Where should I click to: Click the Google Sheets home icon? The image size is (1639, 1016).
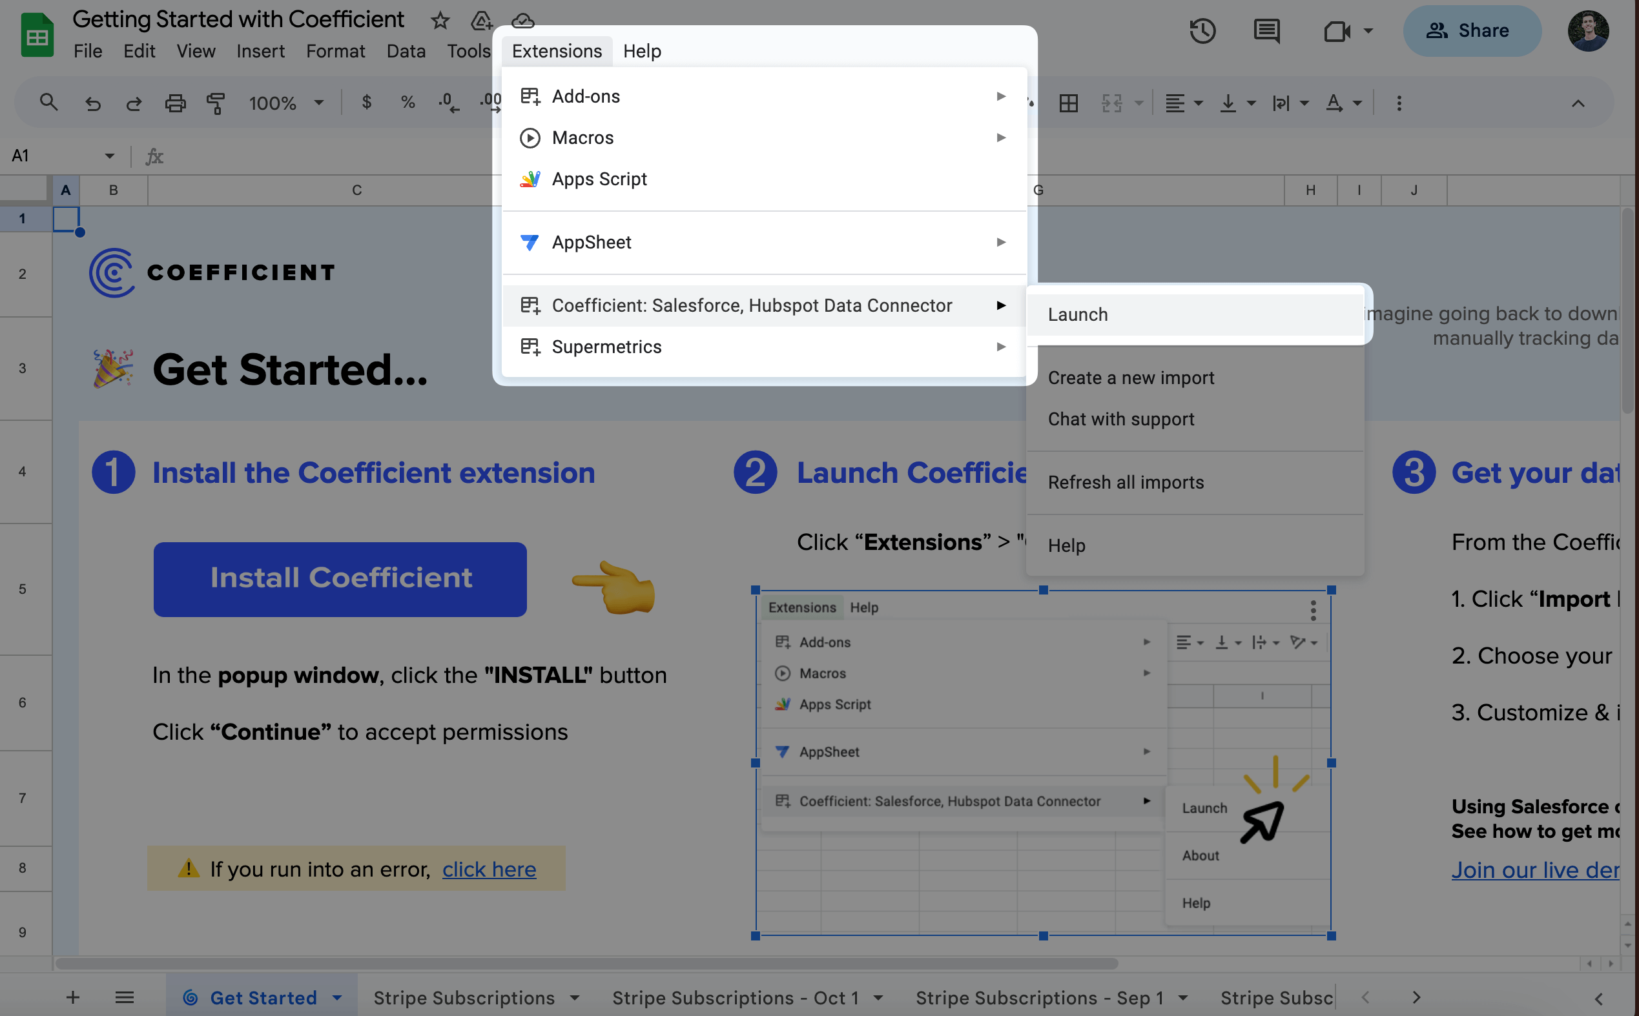pos(36,35)
